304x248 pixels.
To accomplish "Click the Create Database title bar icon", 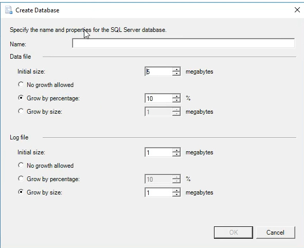I will (x=9, y=10).
